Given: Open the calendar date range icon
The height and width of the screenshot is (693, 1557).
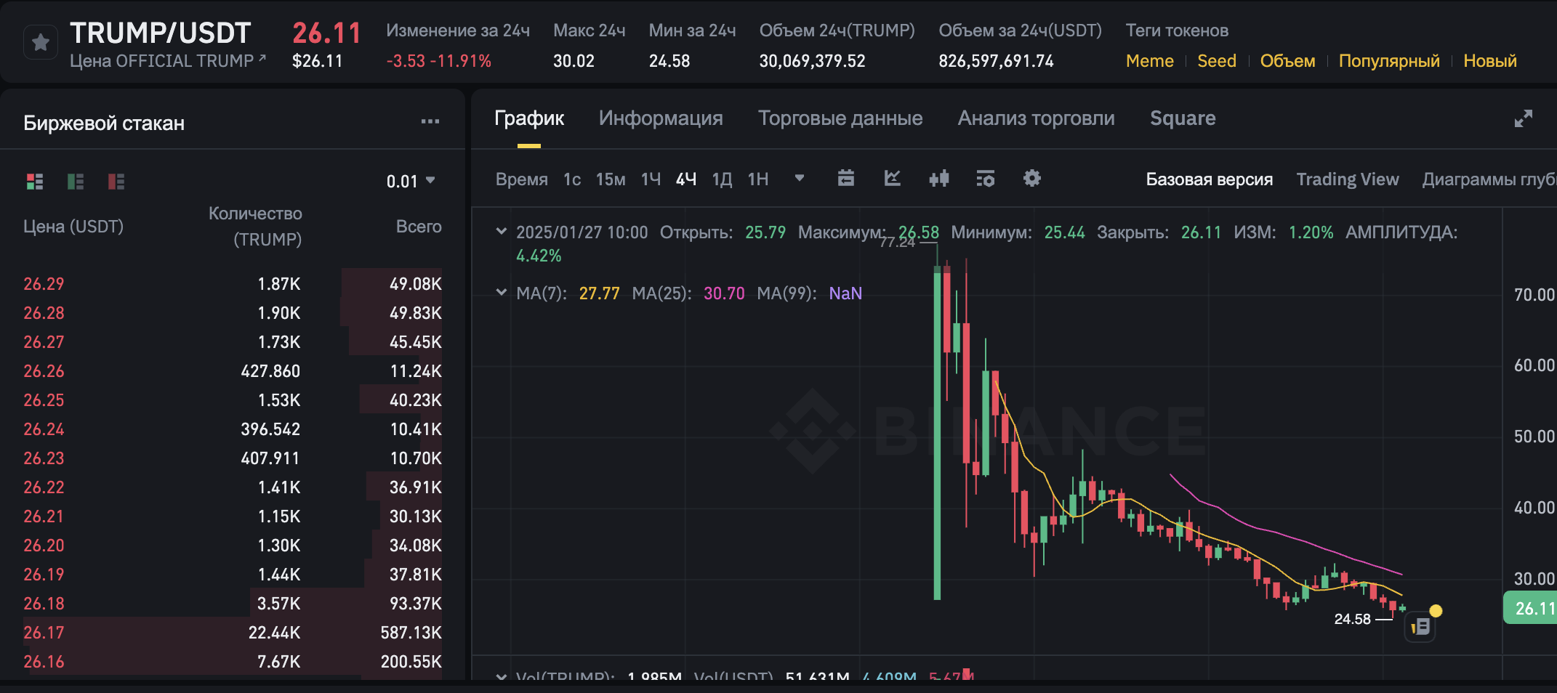Looking at the screenshot, I should [x=845, y=178].
